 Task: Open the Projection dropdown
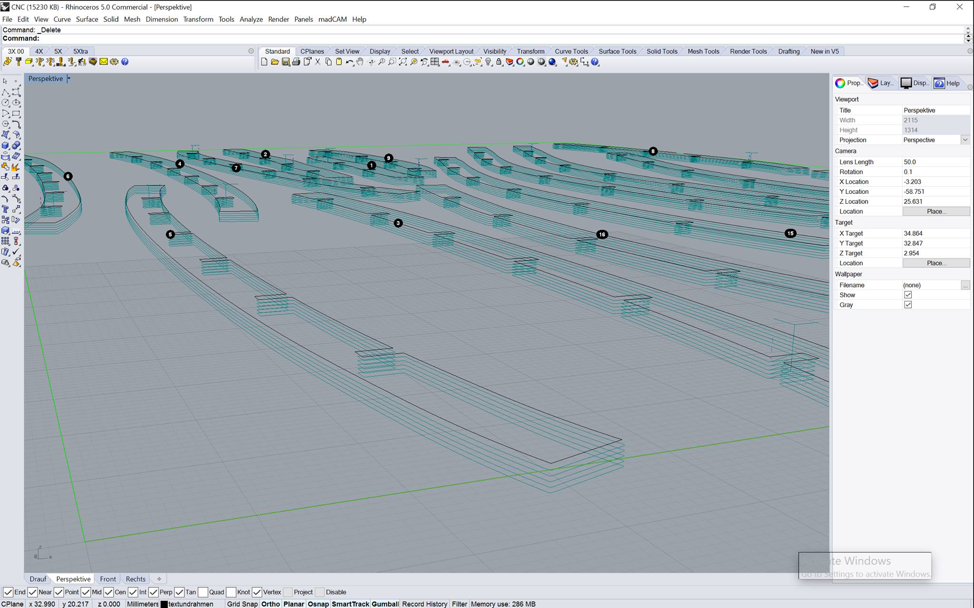[x=965, y=140]
